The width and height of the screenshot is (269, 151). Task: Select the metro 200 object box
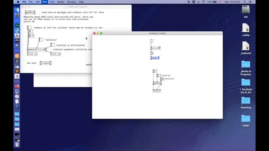click(x=156, y=48)
